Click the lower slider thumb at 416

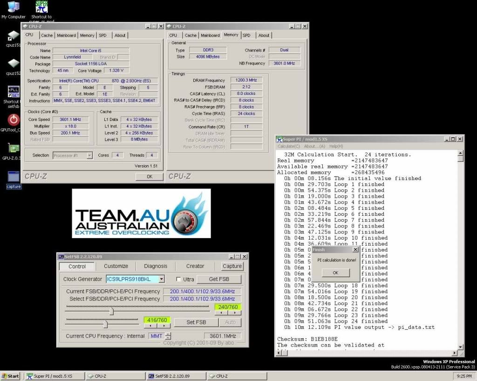click(x=105, y=324)
